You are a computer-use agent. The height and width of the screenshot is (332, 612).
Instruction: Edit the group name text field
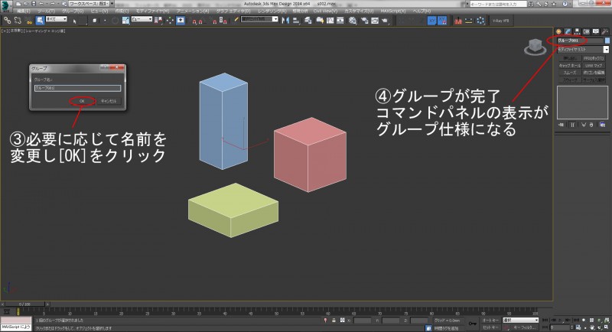[76, 88]
